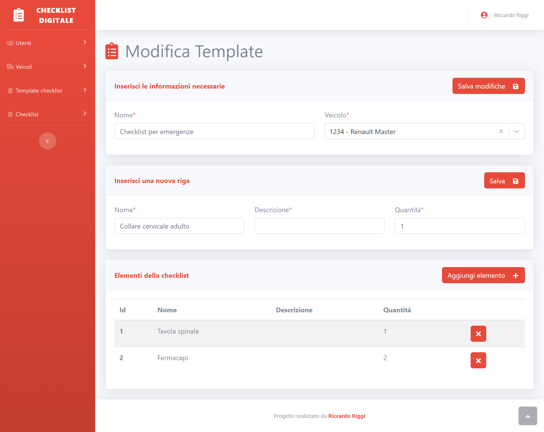Collapse the sidebar with round arrow button
The image size is (544, 432).
point(47,141)
